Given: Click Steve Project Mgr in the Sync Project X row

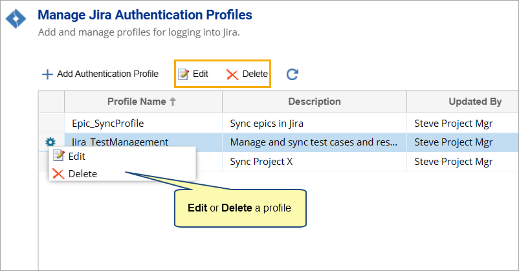Looking at the screenshot, I should [x=454, y=162].
